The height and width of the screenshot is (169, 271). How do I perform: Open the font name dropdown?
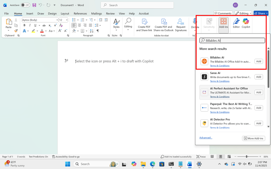click(57, 20)
